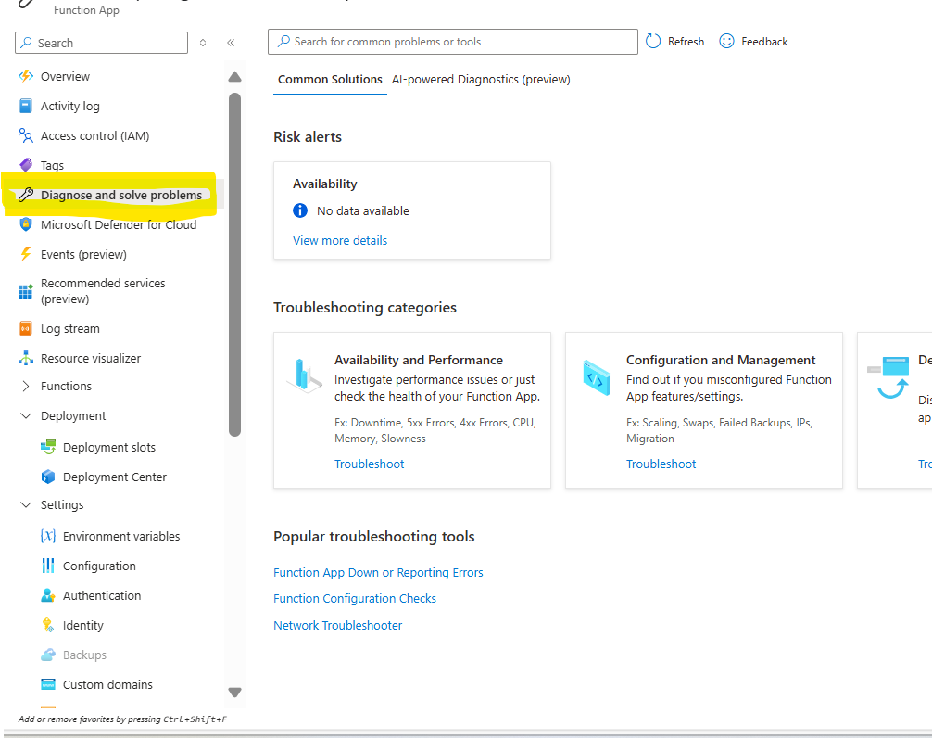Open Resource visualizer menu item
The height and width of the screenshot is (738, 932).
point(91,358)
